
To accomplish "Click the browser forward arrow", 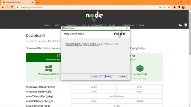I will pyautogui.click(x=7, y=7).
